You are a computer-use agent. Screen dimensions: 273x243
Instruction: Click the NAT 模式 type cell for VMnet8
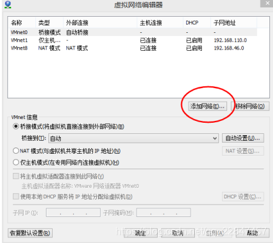[49, 48]
